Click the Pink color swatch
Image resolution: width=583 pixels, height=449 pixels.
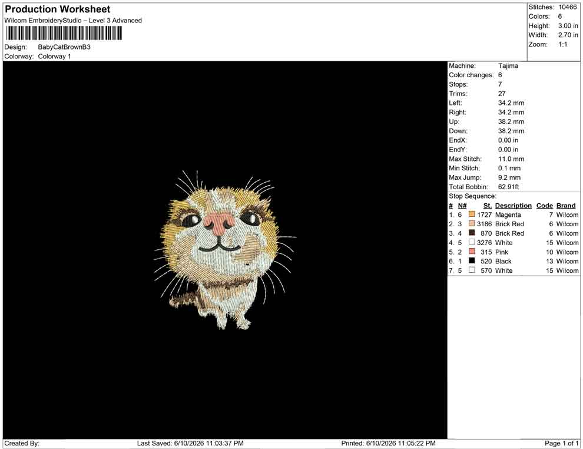pyautogui.click(x=472, y=252)
